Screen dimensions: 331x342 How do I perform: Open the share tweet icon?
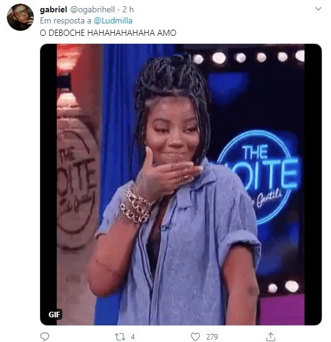[270, 336]
